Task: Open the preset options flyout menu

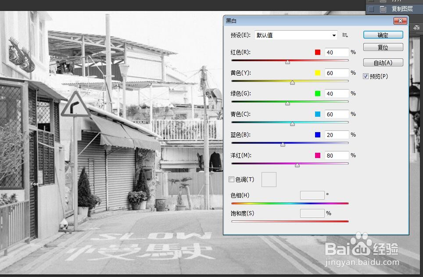Action: click(x=345, y=35)
